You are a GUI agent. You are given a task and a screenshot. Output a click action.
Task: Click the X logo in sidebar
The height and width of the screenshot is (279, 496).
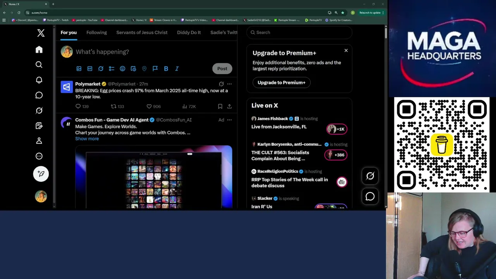point(41,33)
